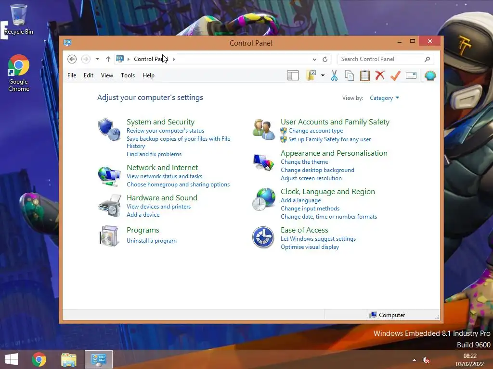Click the muted volume tray icon
This screenshot has height=369, width=493.
[x=426, y=360]
